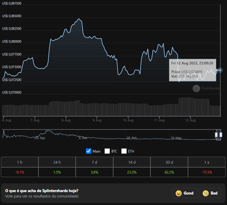The height and width of the screenshot is (205, 227).
Task: Click the US$ 0,080000 price axis label
Action: coord(12,41)
